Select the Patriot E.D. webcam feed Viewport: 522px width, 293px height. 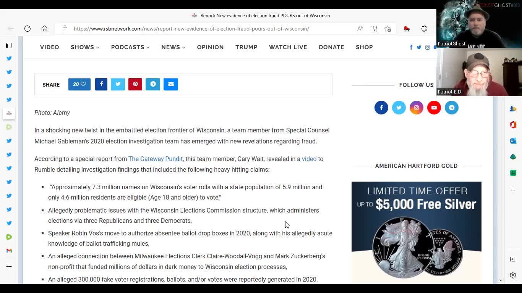pos(479,72)
